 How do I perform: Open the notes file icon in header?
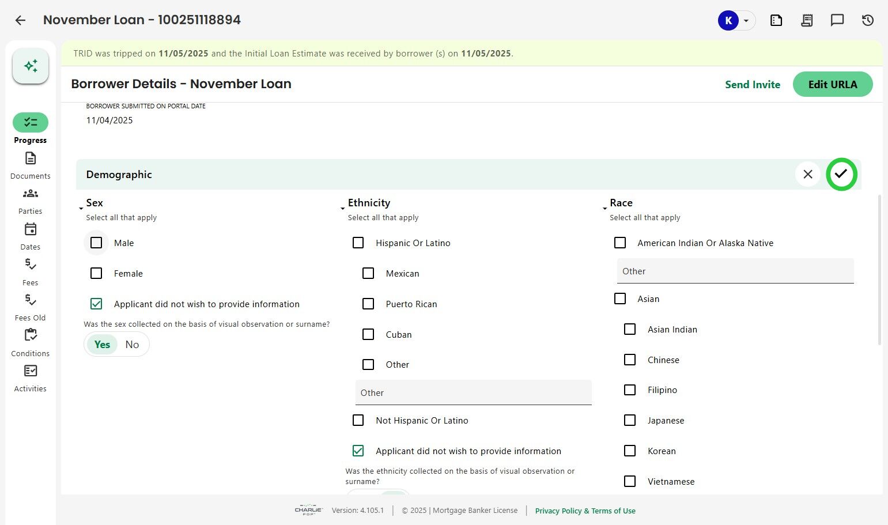(x=776, y=21)
